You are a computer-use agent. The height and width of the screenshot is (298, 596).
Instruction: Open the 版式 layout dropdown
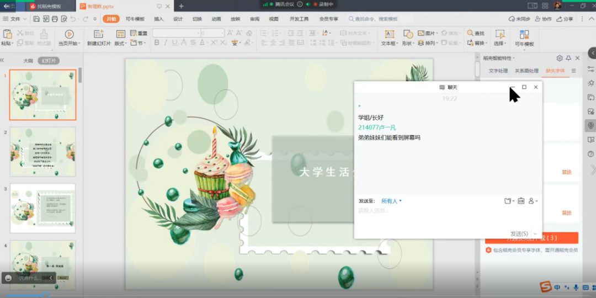tap(120, 43)
